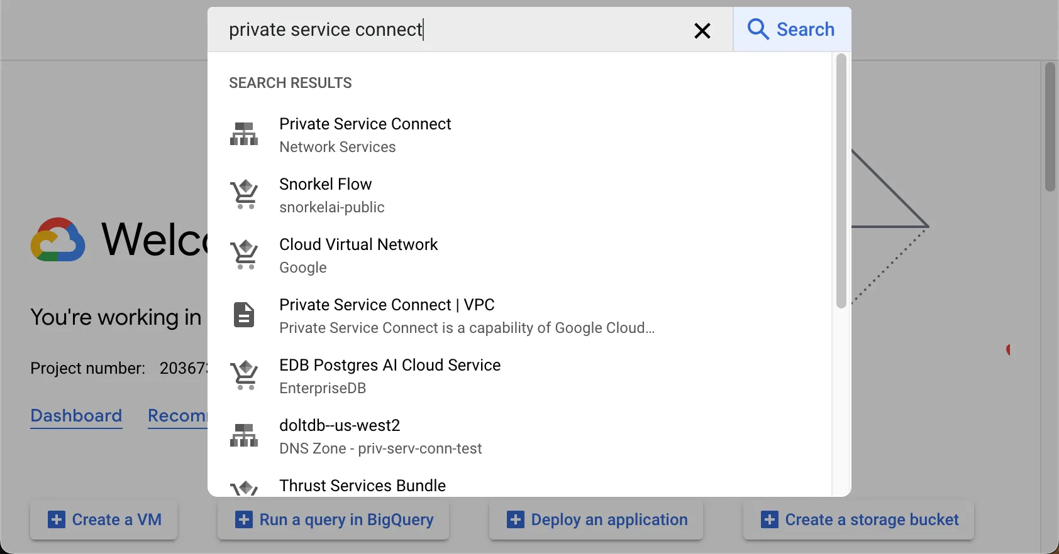Viewport: 1059px width, 554px height.
Task: Click the plus icon on Create a VM
Action: (57, 520)
